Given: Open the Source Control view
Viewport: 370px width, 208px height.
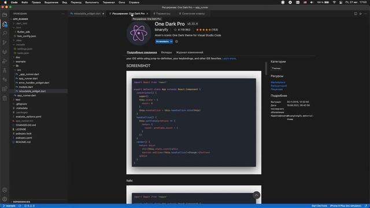Looking at the screenshot, I should [5, 42].
